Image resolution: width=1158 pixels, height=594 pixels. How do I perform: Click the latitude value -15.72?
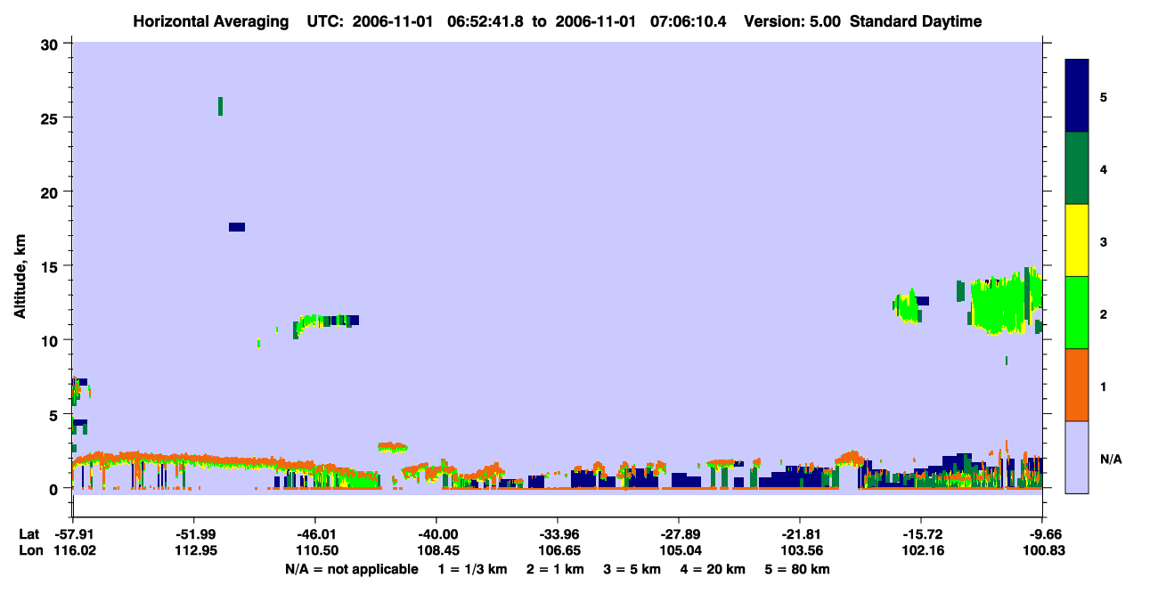921,533
